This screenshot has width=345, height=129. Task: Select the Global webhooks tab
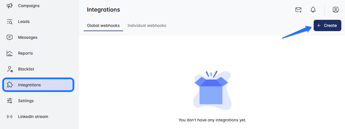(103, 25)
